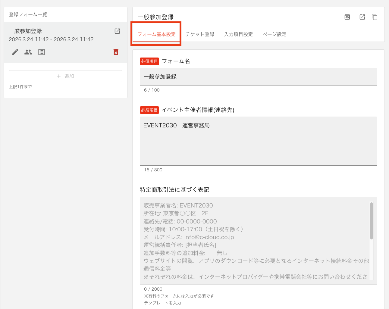The image size is (389, 309).
Task: Stay on the フォーム基本設定 tab
Action: point(156,34)
